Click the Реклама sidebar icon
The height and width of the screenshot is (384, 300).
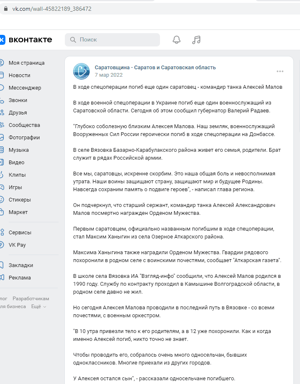tap(2, 278)
